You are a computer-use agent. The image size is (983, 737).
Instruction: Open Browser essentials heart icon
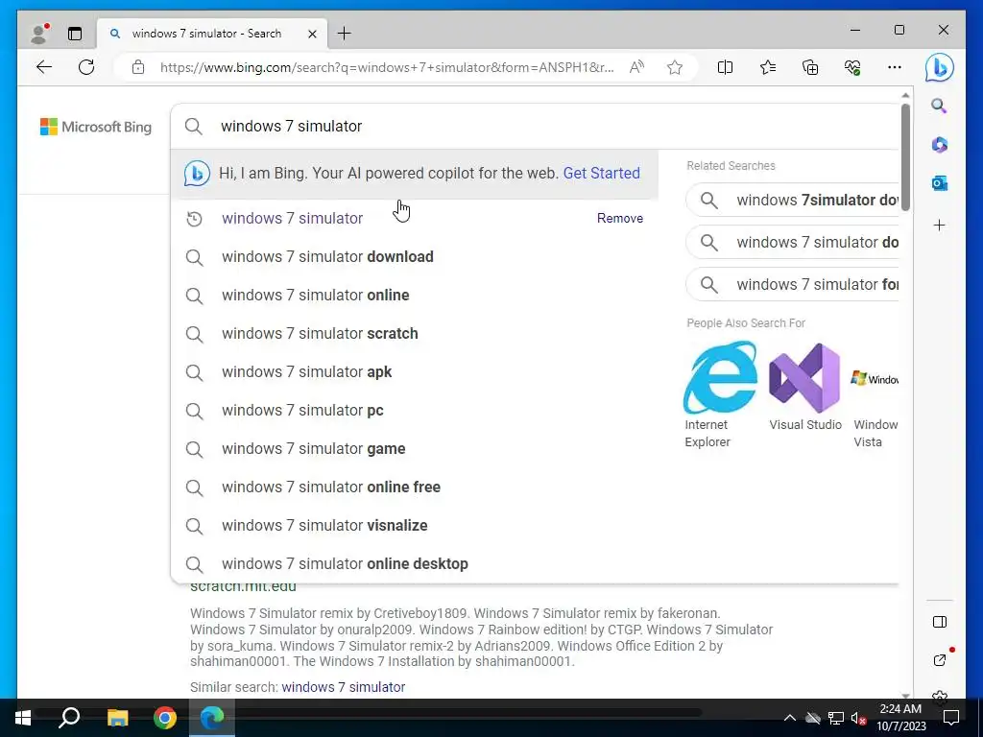pyautogui.click(x=852, y=67)
